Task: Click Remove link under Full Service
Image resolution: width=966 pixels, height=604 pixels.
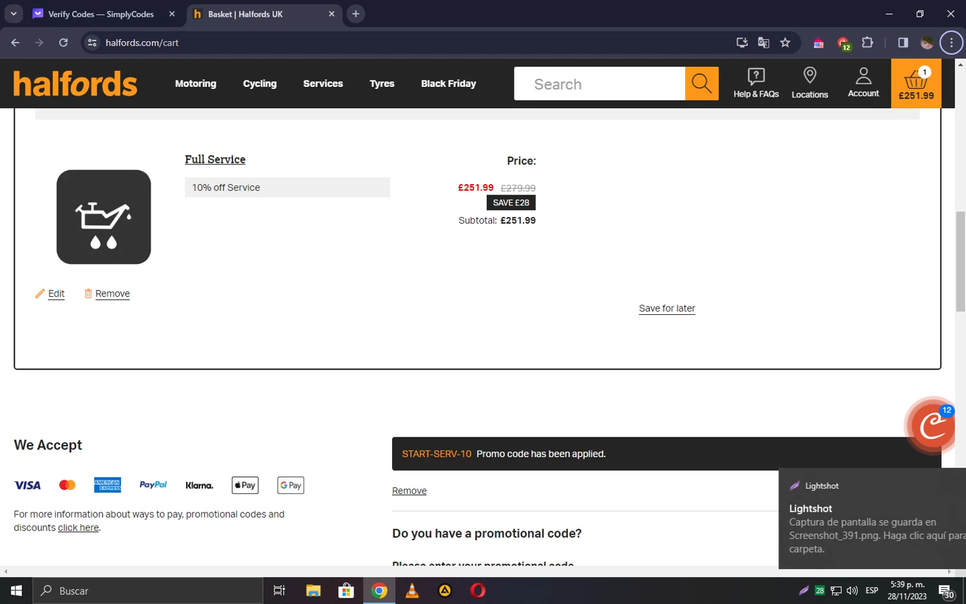Action: coord(113,294)
